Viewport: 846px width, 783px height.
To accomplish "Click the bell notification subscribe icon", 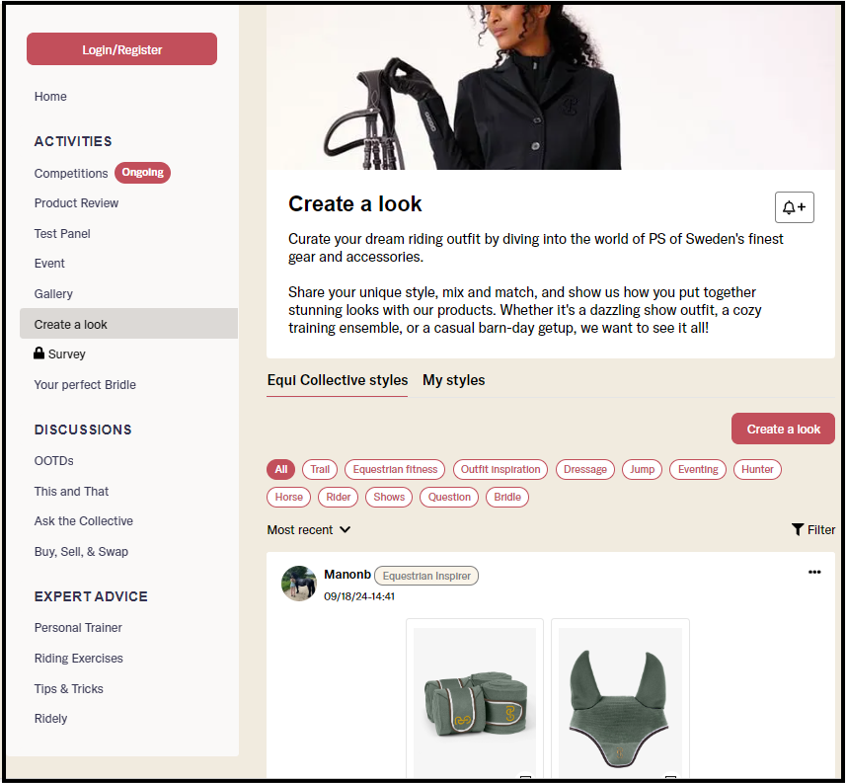I will 794,207.
